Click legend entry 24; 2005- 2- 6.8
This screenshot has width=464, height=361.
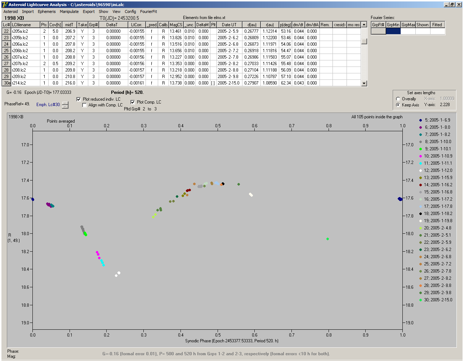[x=436, y=257]
